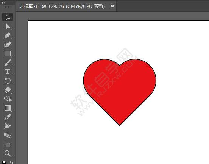Close the 未标题-1 document tab
This screenshot has width=209, height=164.
(112, 6)
